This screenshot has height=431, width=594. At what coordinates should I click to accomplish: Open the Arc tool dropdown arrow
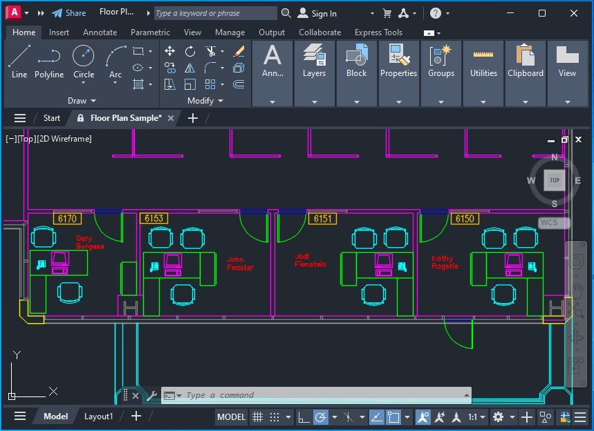(115, 82)
